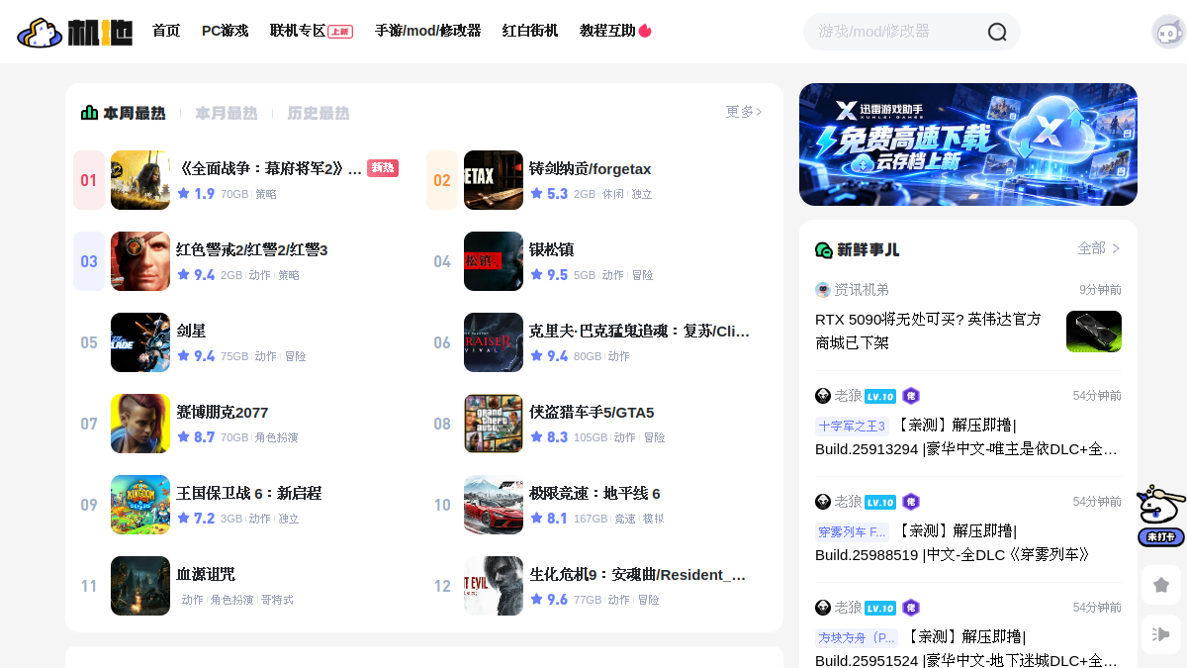Open the 红色警戒2/红警2/红警3 title

pos(252,249)
